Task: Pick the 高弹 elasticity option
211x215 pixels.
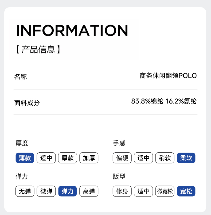Action: pos(89,191)
